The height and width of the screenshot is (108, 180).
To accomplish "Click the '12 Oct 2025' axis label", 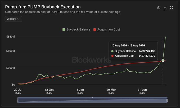I will coord(49,91).
